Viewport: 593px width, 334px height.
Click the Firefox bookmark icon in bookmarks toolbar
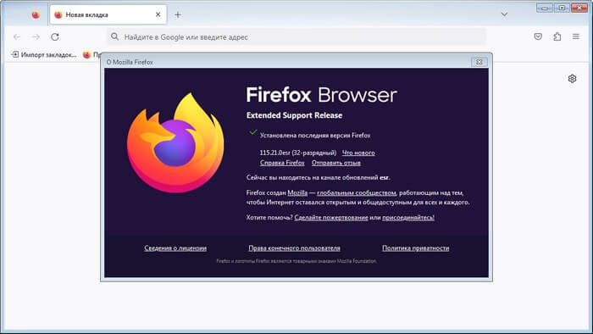click(x=86, y=55)
